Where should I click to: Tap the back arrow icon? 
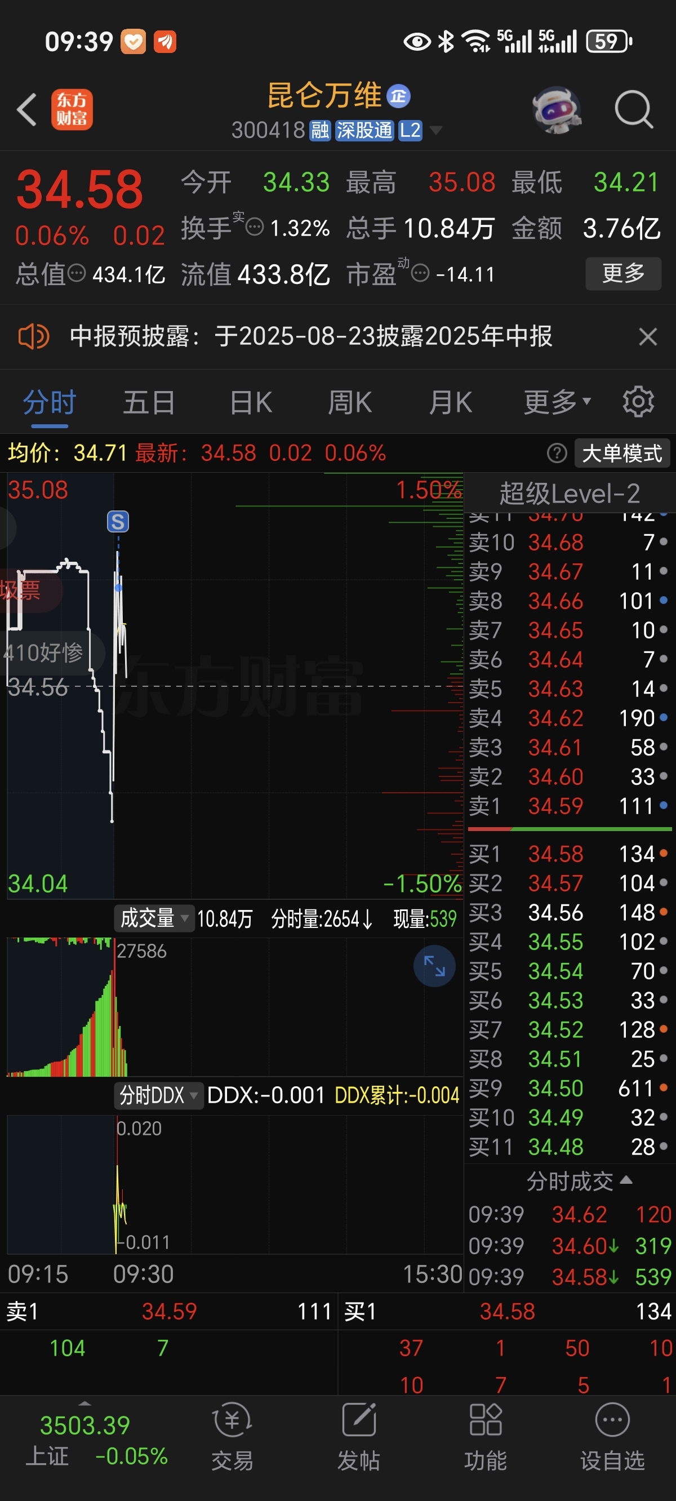click(27, 109)
